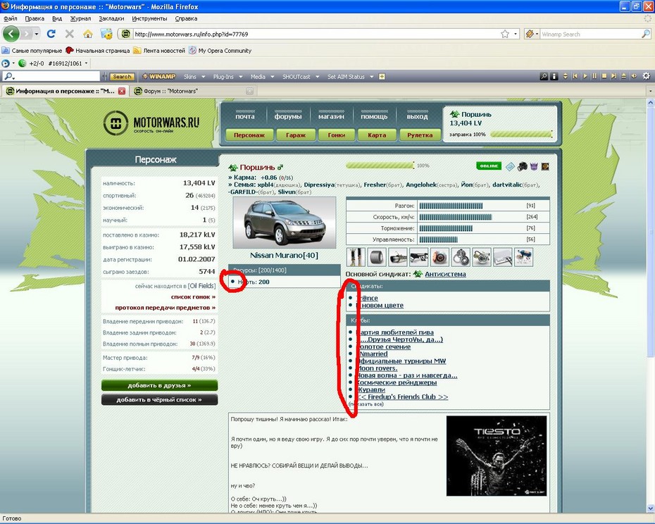Click the Winamp toolbar Search button
655x524 pixels.
(x=122, y=77)
